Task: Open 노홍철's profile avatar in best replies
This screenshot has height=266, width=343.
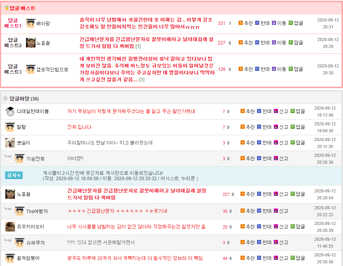Action: click(x=31, y=43)
